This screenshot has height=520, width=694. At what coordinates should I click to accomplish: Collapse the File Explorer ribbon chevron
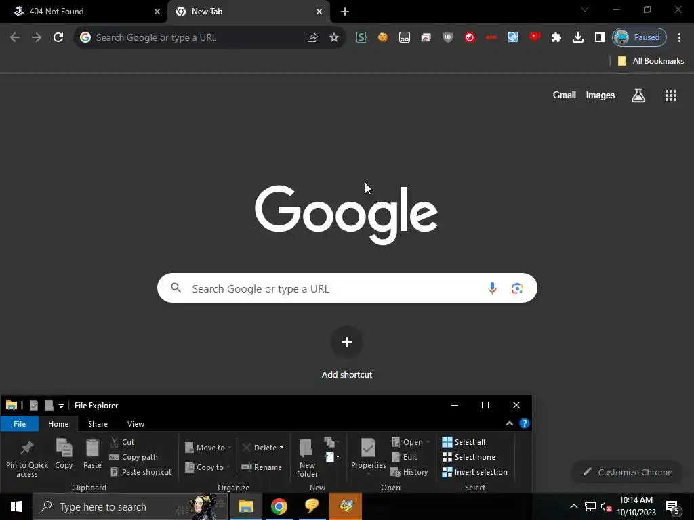point(510,423)
